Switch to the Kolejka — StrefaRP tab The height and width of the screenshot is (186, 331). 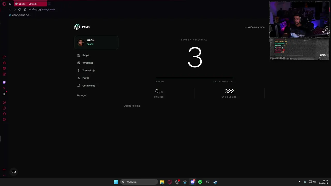(30, 4)
